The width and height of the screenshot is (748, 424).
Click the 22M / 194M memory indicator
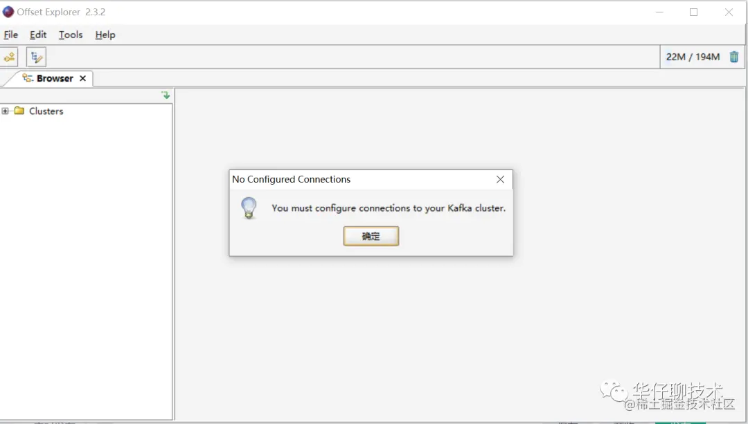tap(693, 57)
